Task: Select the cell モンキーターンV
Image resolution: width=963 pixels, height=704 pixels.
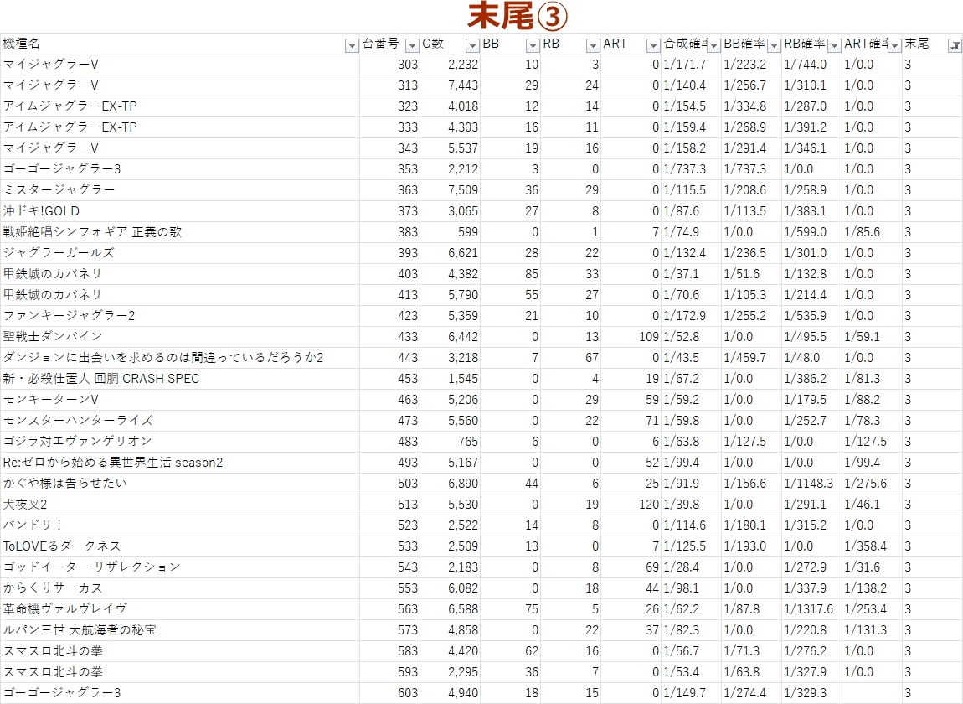Action: point(180,399)
